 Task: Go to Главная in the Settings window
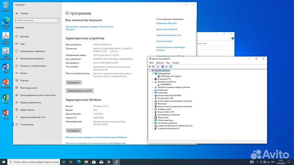pyautogui.click(x=24, y=13)
